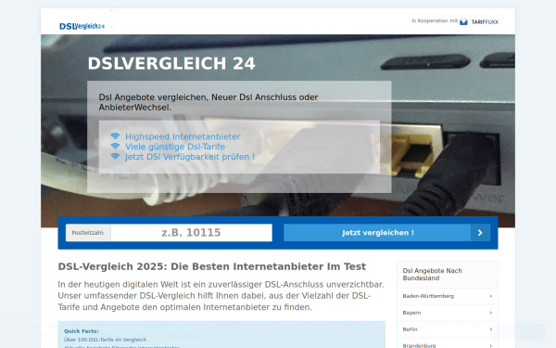Click the Dsl Angebote Nach Bundesland heading
This screenshot has width=556, height=348.
pos(432,275)
